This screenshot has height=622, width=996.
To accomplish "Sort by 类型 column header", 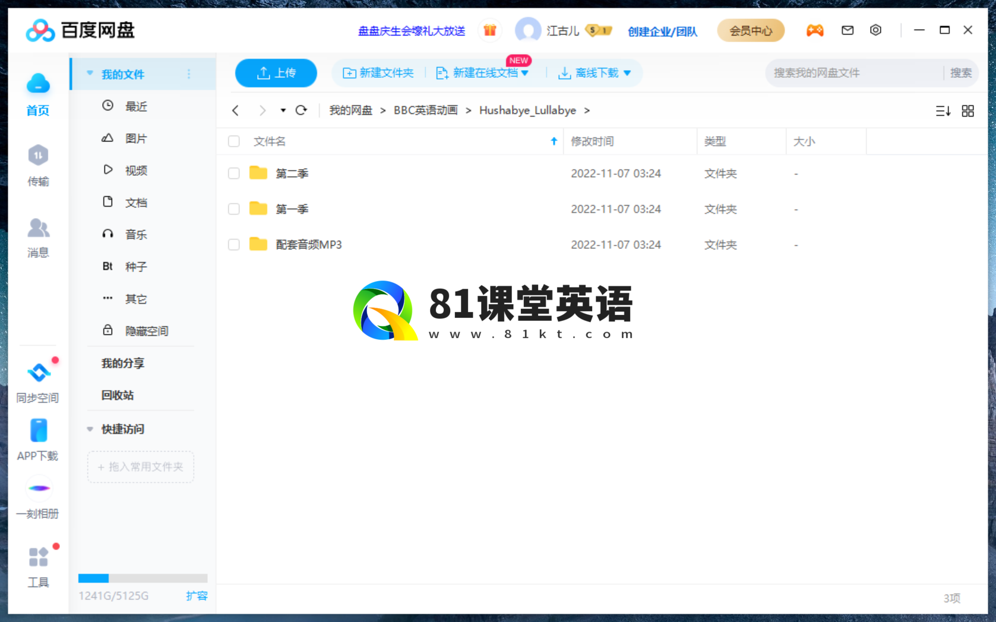I will 715,141.
